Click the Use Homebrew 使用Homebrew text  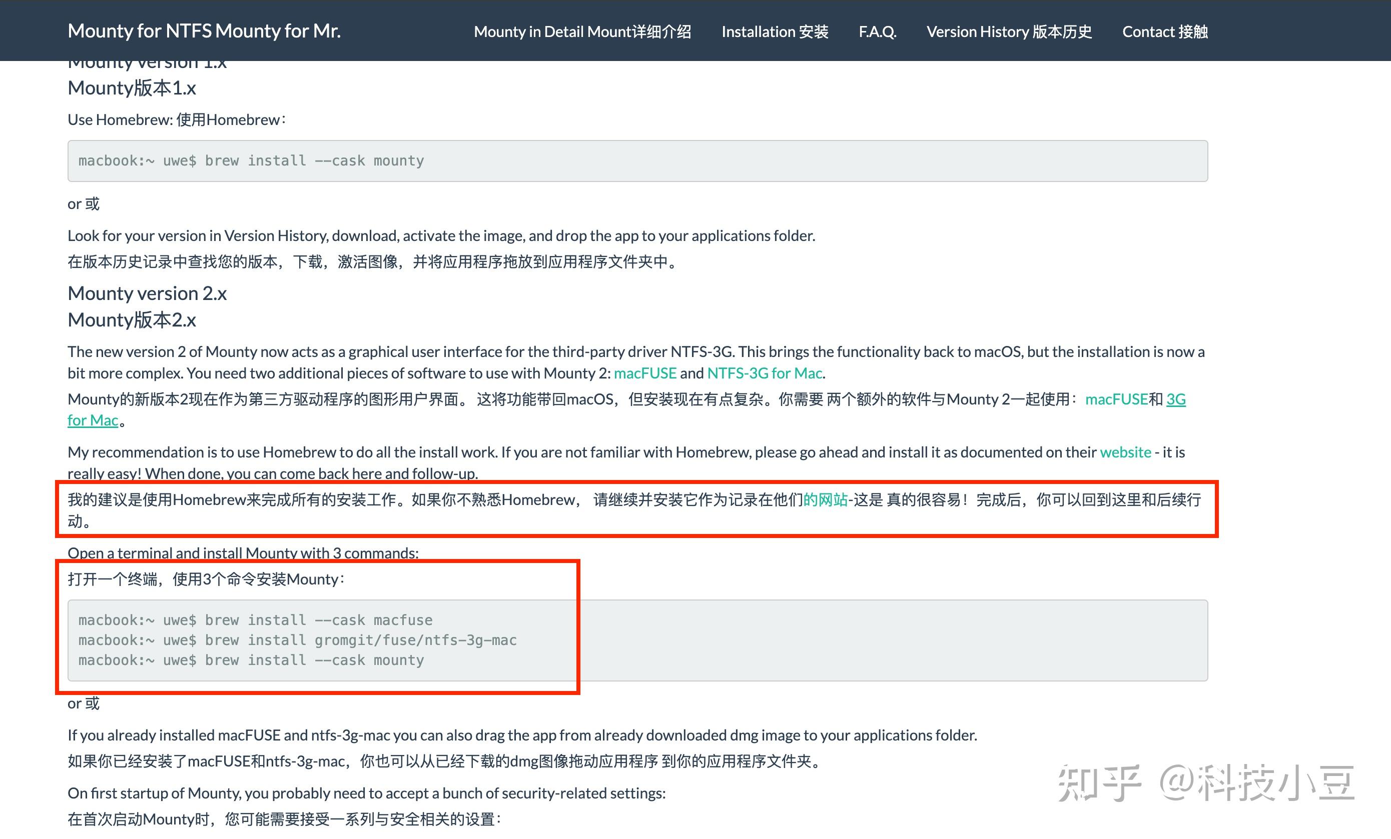tap(177, 119)
